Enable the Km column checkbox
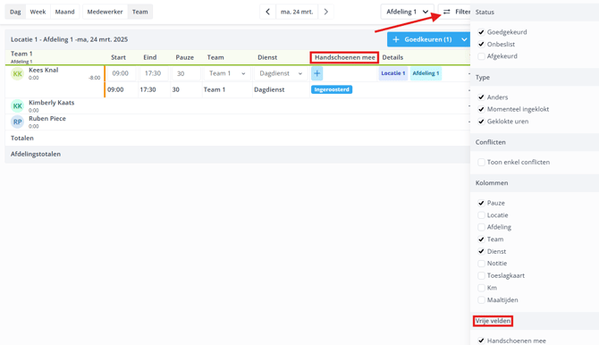 click(x=481, y=288)
